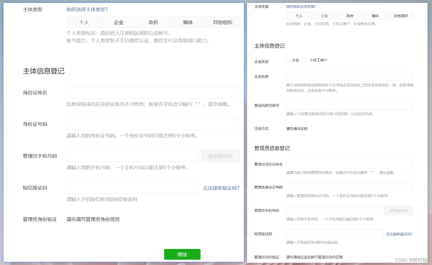Click the 请输入手机短信收到的6位验证码 hint in left form
432x265 pixels.
pyautogui.click(x=102, y=199)
